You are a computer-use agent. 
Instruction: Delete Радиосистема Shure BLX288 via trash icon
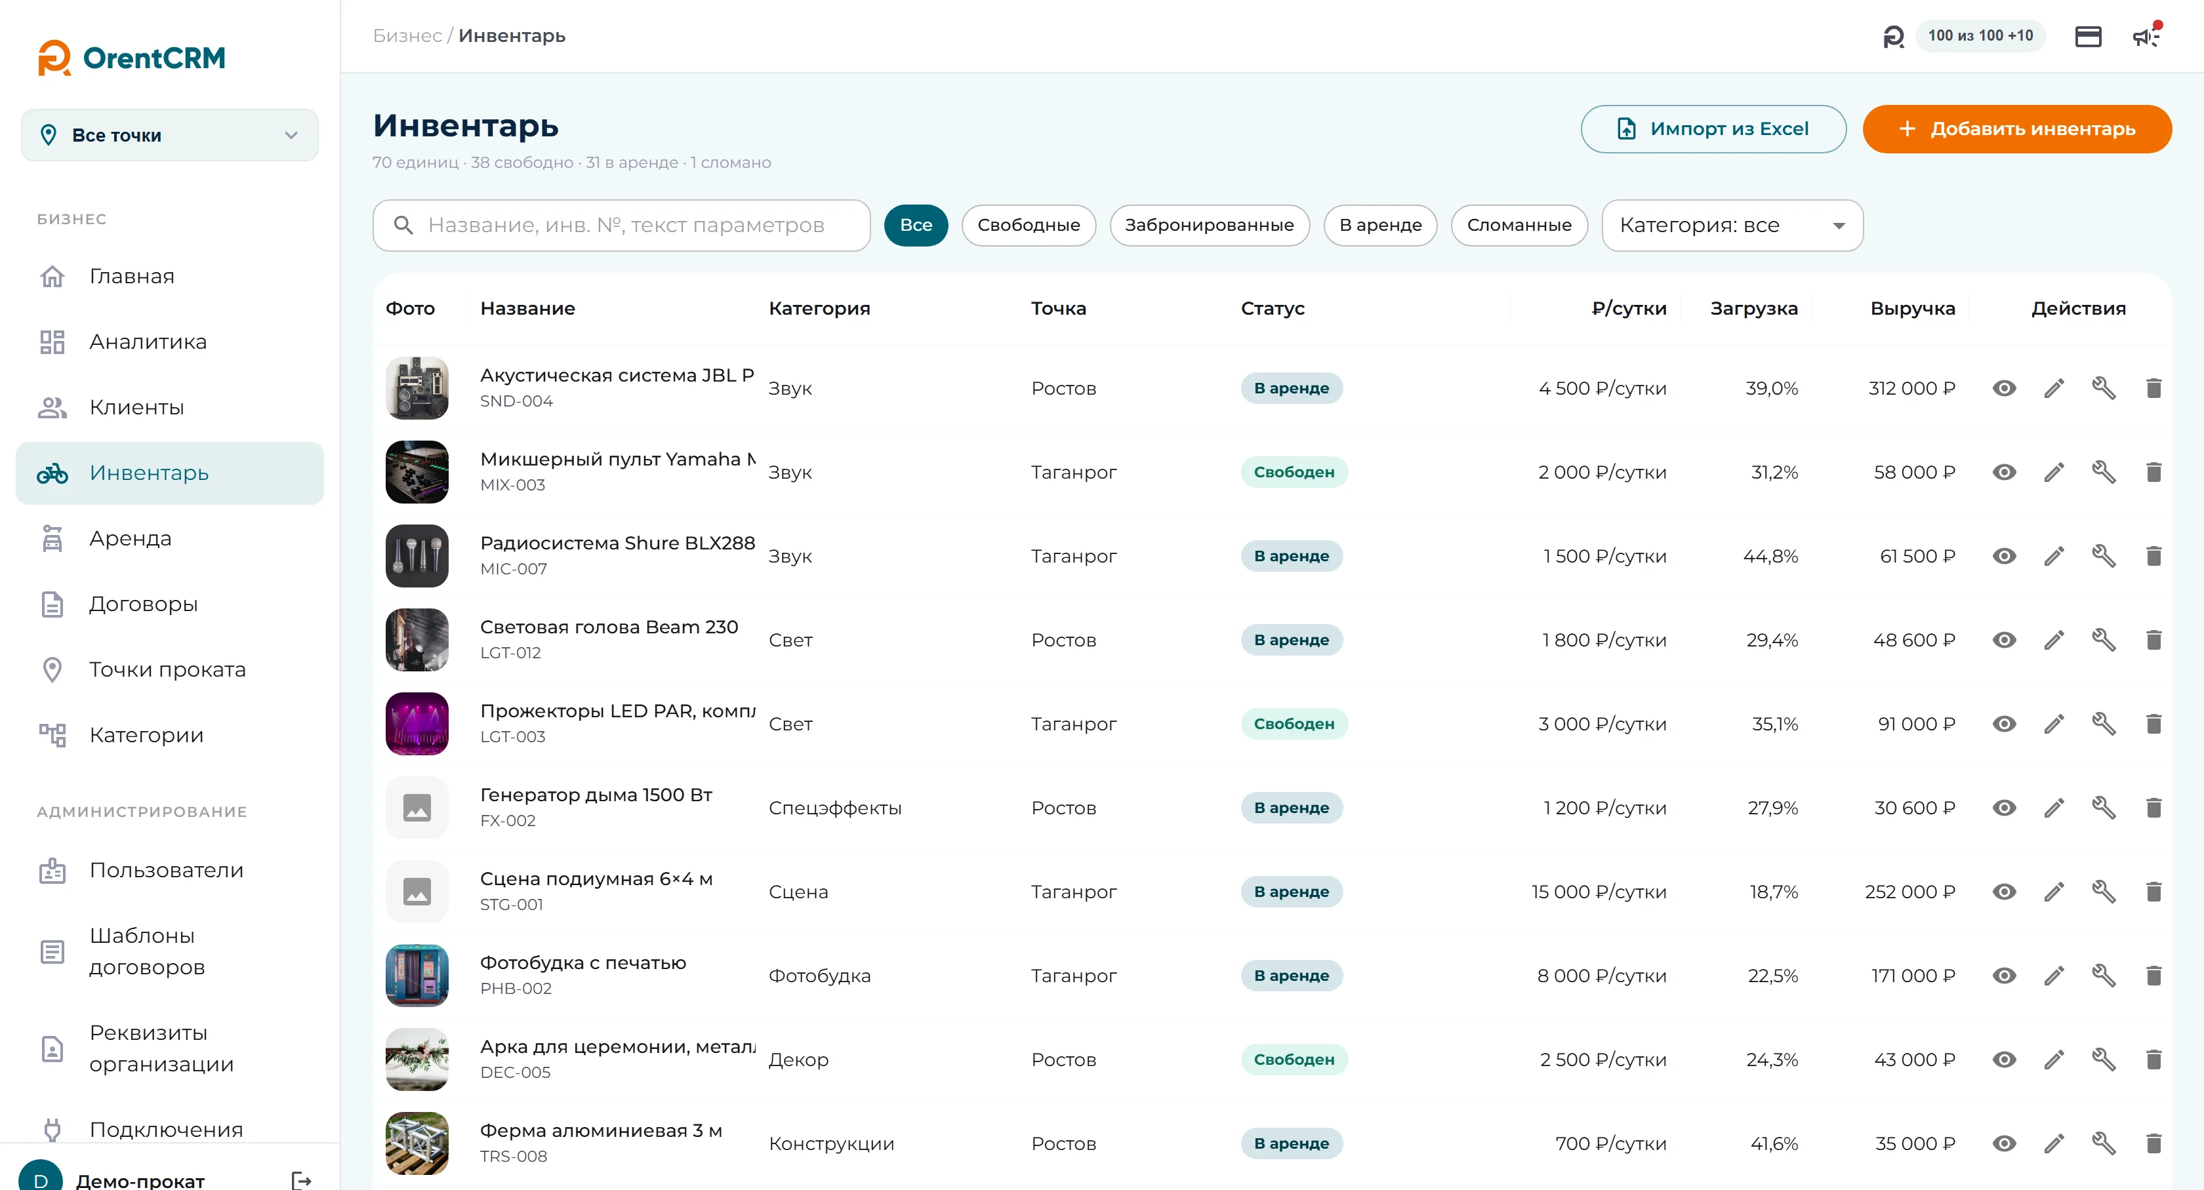[x=2153, y=556]
